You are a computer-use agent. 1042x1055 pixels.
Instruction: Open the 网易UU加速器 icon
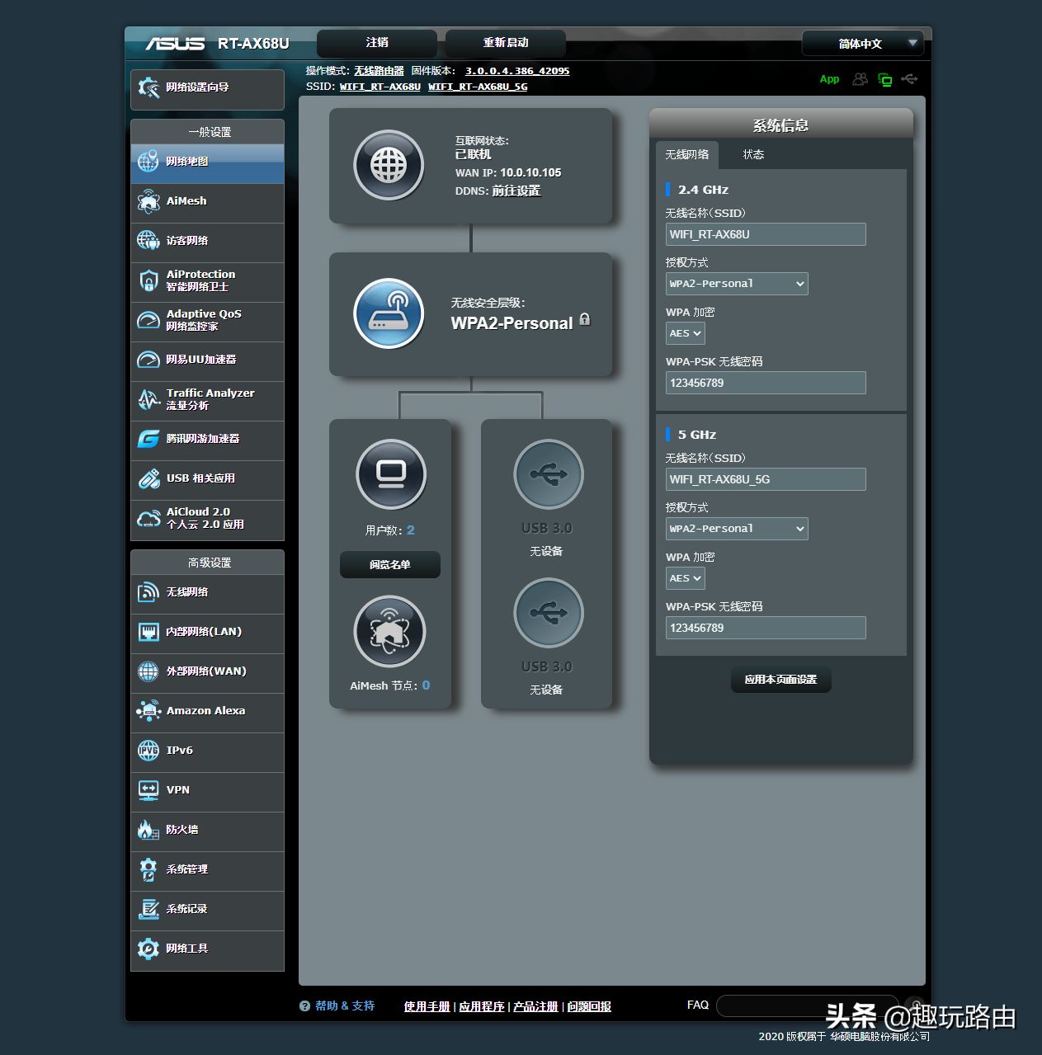(149, 360)
